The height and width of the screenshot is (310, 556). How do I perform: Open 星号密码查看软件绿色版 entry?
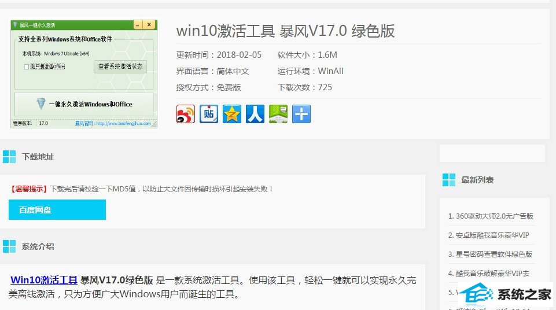click(x=490, y=254)
